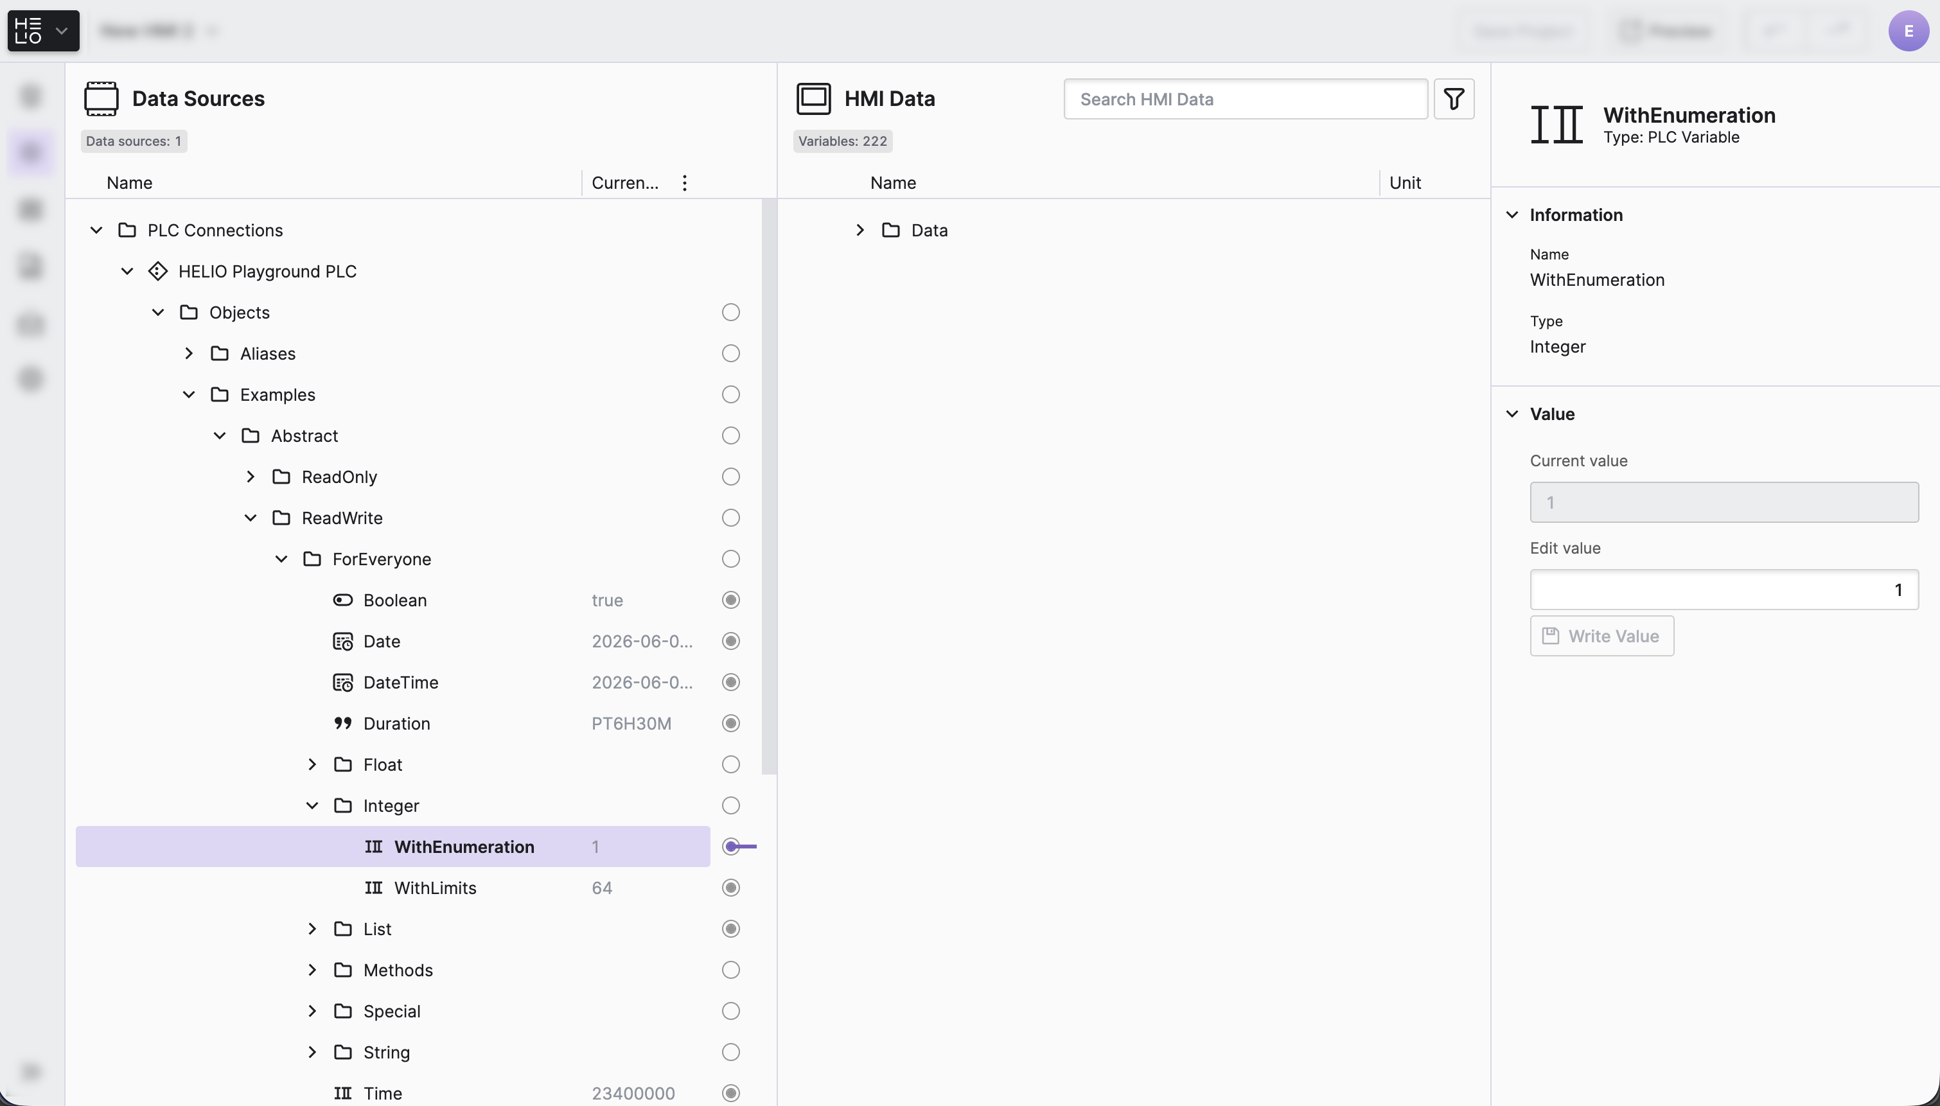Expand the Float folder

(x=312, y=764)
